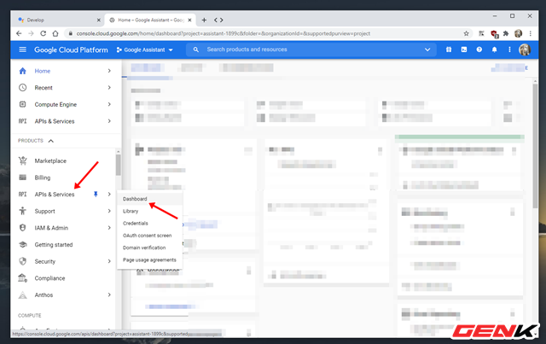
Task: Open Domain verification entry
Action: point(150,248)
